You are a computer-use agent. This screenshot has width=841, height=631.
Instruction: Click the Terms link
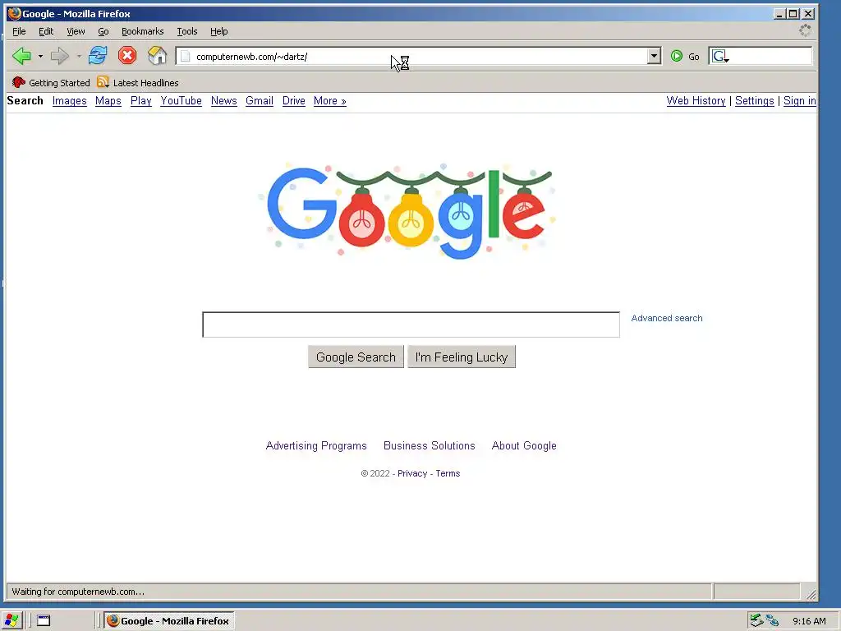click(448, 473)
